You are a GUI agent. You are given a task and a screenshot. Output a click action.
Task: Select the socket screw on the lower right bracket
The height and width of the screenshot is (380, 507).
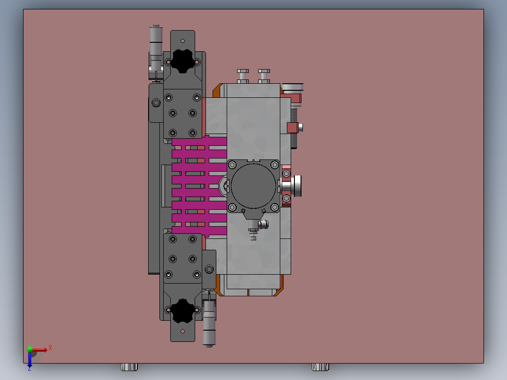pos(209,269)
